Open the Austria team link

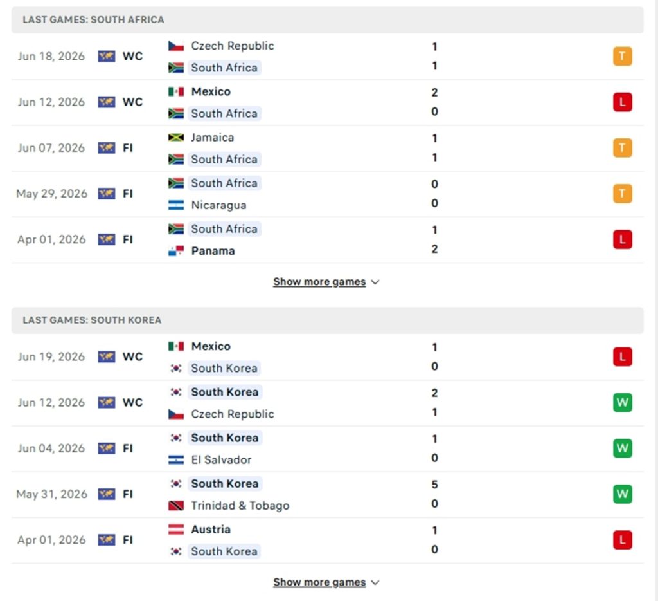[211, 529]
